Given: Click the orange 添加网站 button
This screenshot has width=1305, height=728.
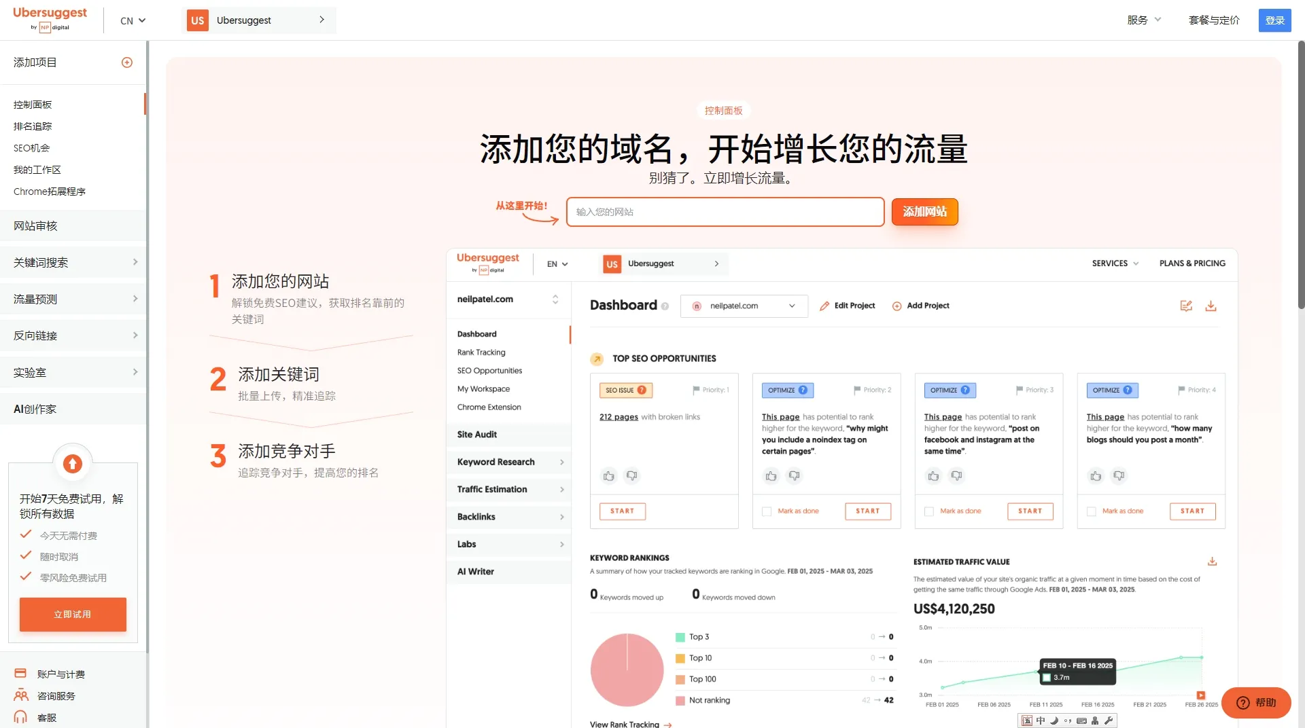Looking at the screenshot, I should [x=924, y=212].
